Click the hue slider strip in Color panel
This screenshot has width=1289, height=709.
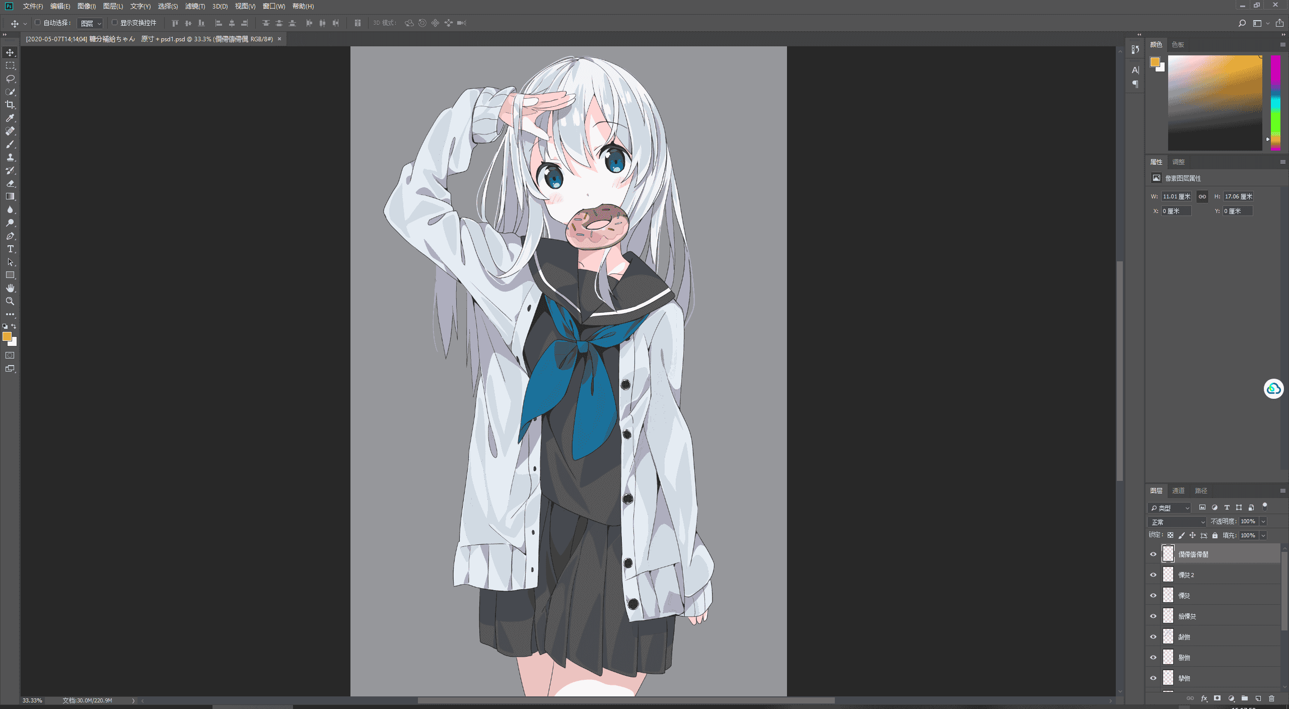1275,103
